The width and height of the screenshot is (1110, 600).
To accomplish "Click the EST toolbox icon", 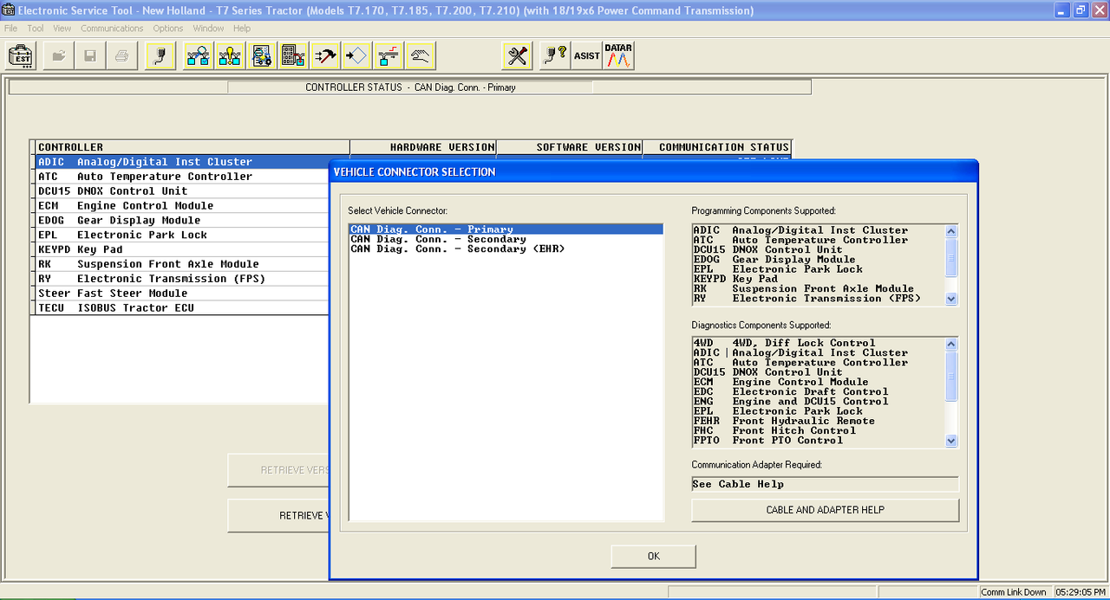I will click(22, 56).
